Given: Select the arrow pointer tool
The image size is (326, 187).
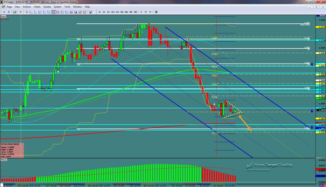Looking at the screenshot, I should coord(27,12).
